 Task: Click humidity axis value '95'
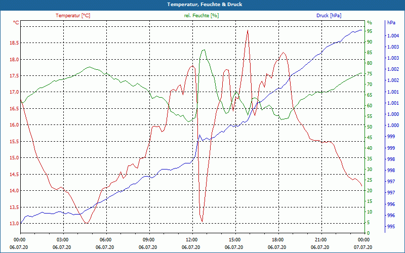coord(370,31)
